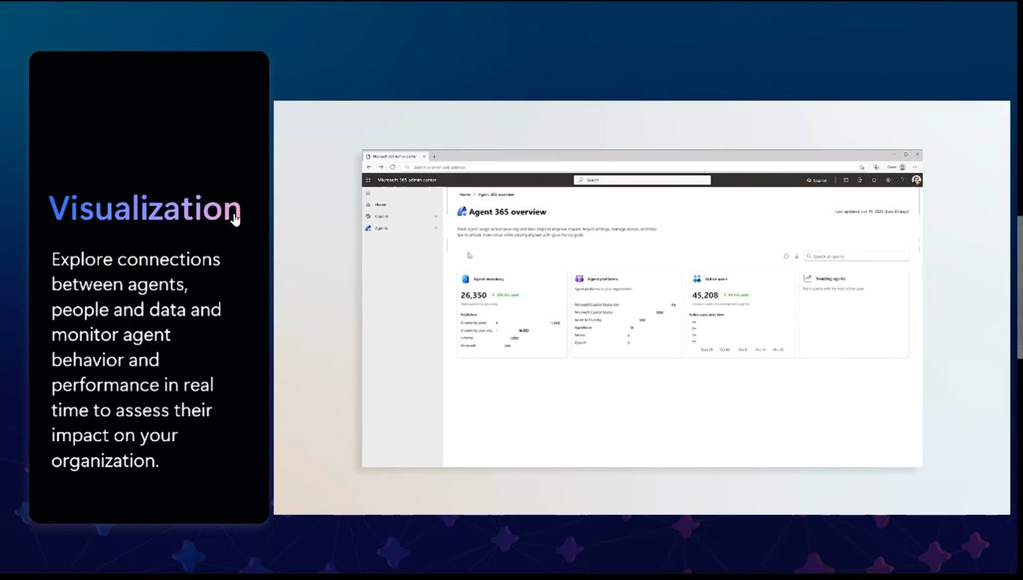Select the Microsoft 365 admin center tab
This screenshot has height=580, width=1023.
395,157
